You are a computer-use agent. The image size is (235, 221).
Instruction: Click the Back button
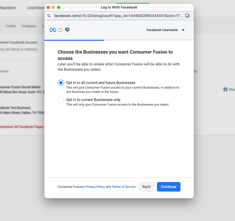[146, 187]
